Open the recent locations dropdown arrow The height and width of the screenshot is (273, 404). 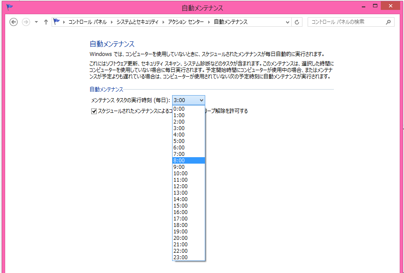pyautogui.click(x=36, y=22)
